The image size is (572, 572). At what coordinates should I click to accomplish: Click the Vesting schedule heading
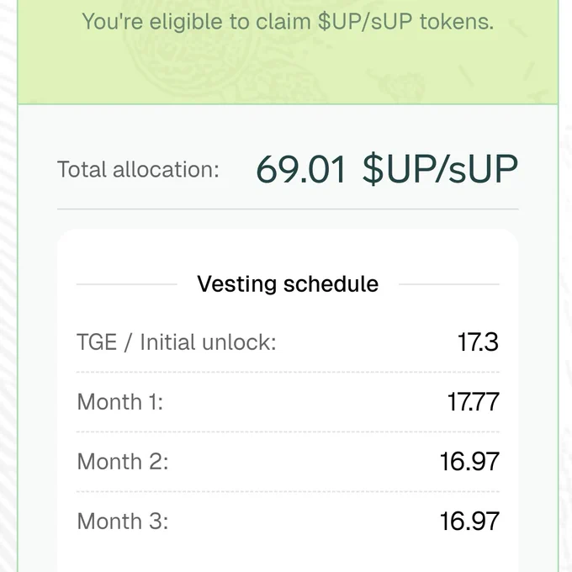(x=288, y=284)
